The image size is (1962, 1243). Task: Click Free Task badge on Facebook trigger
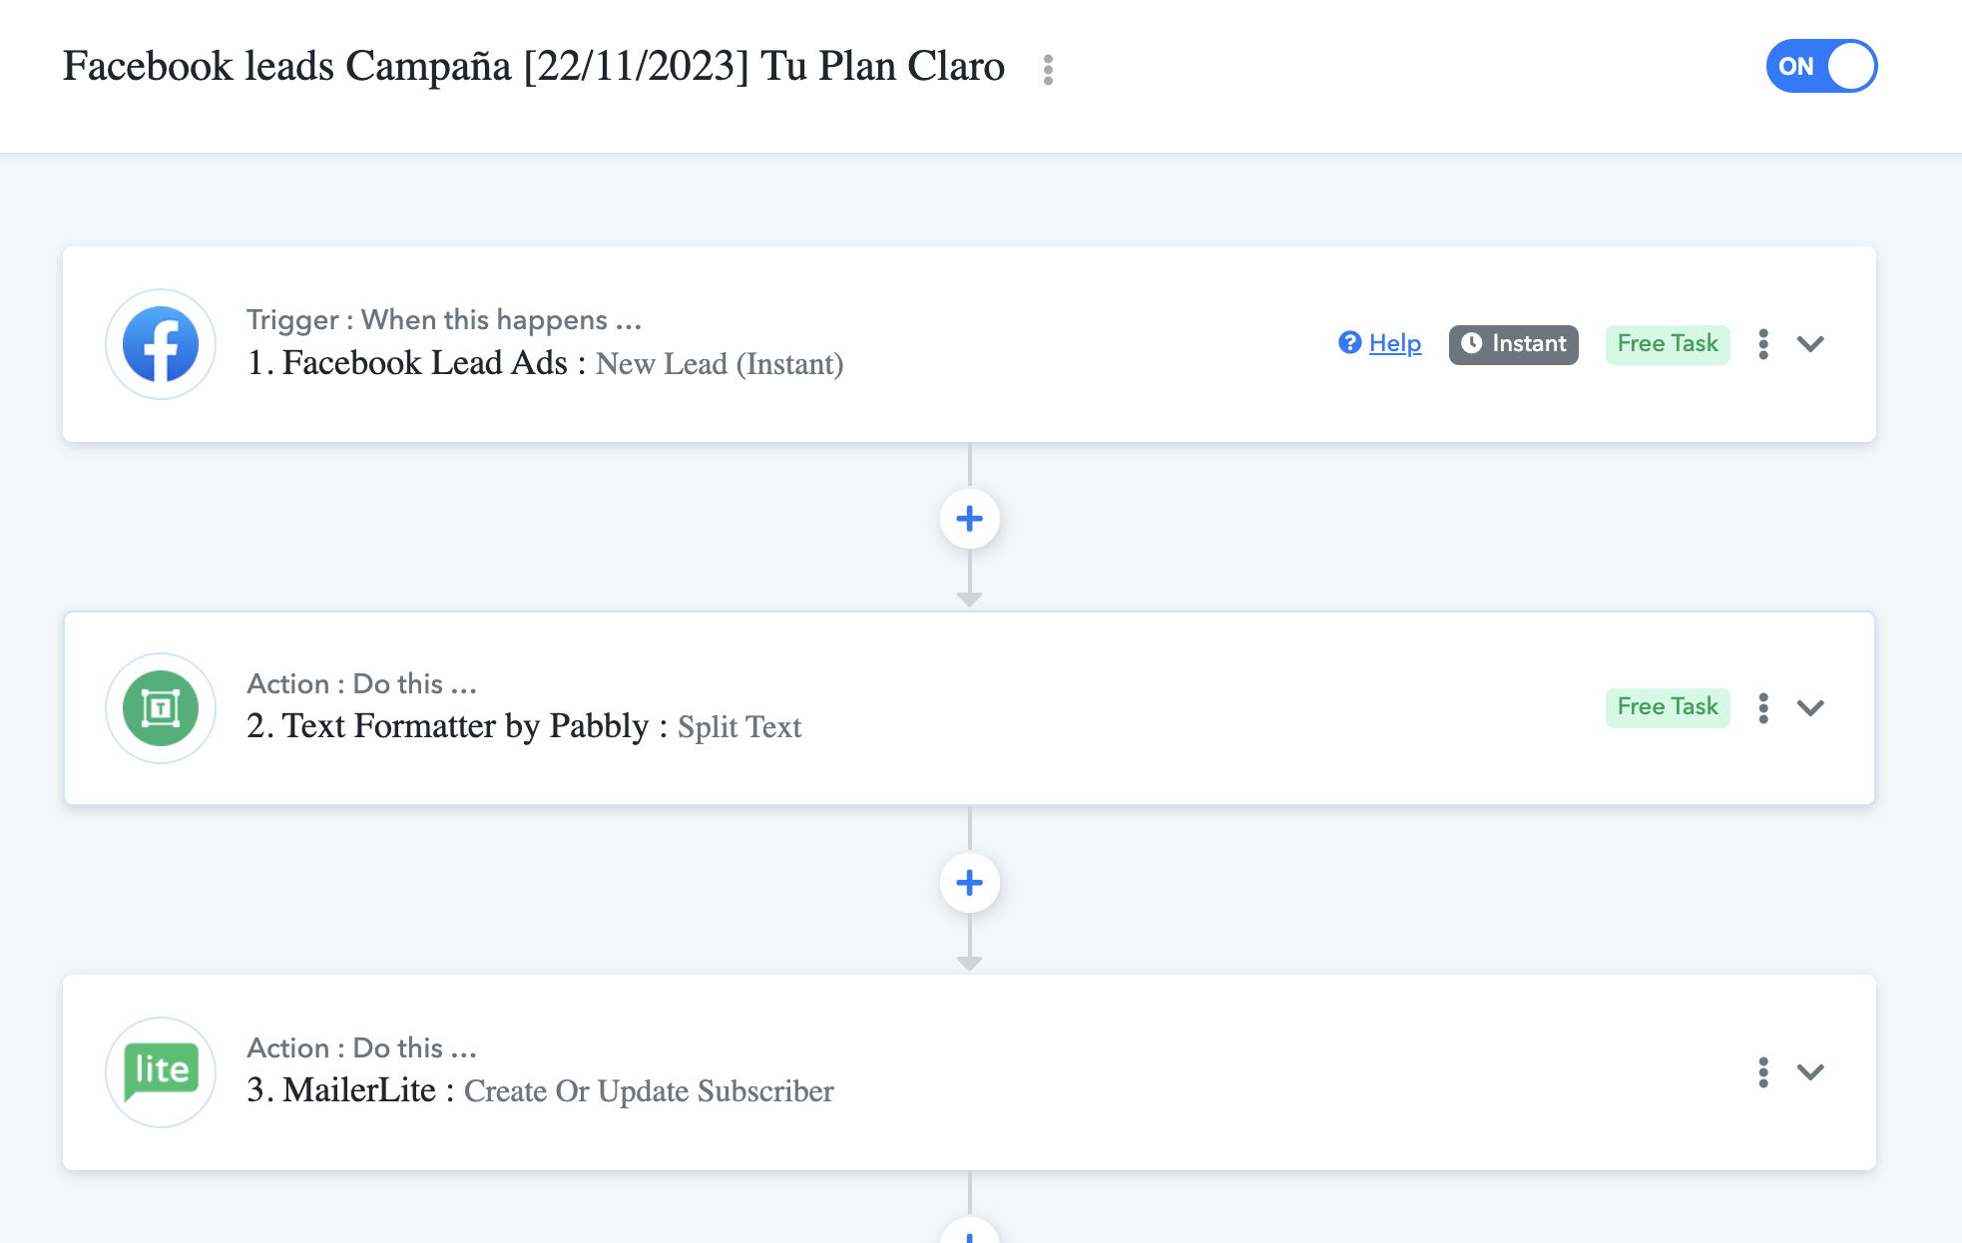(1667, 344)
